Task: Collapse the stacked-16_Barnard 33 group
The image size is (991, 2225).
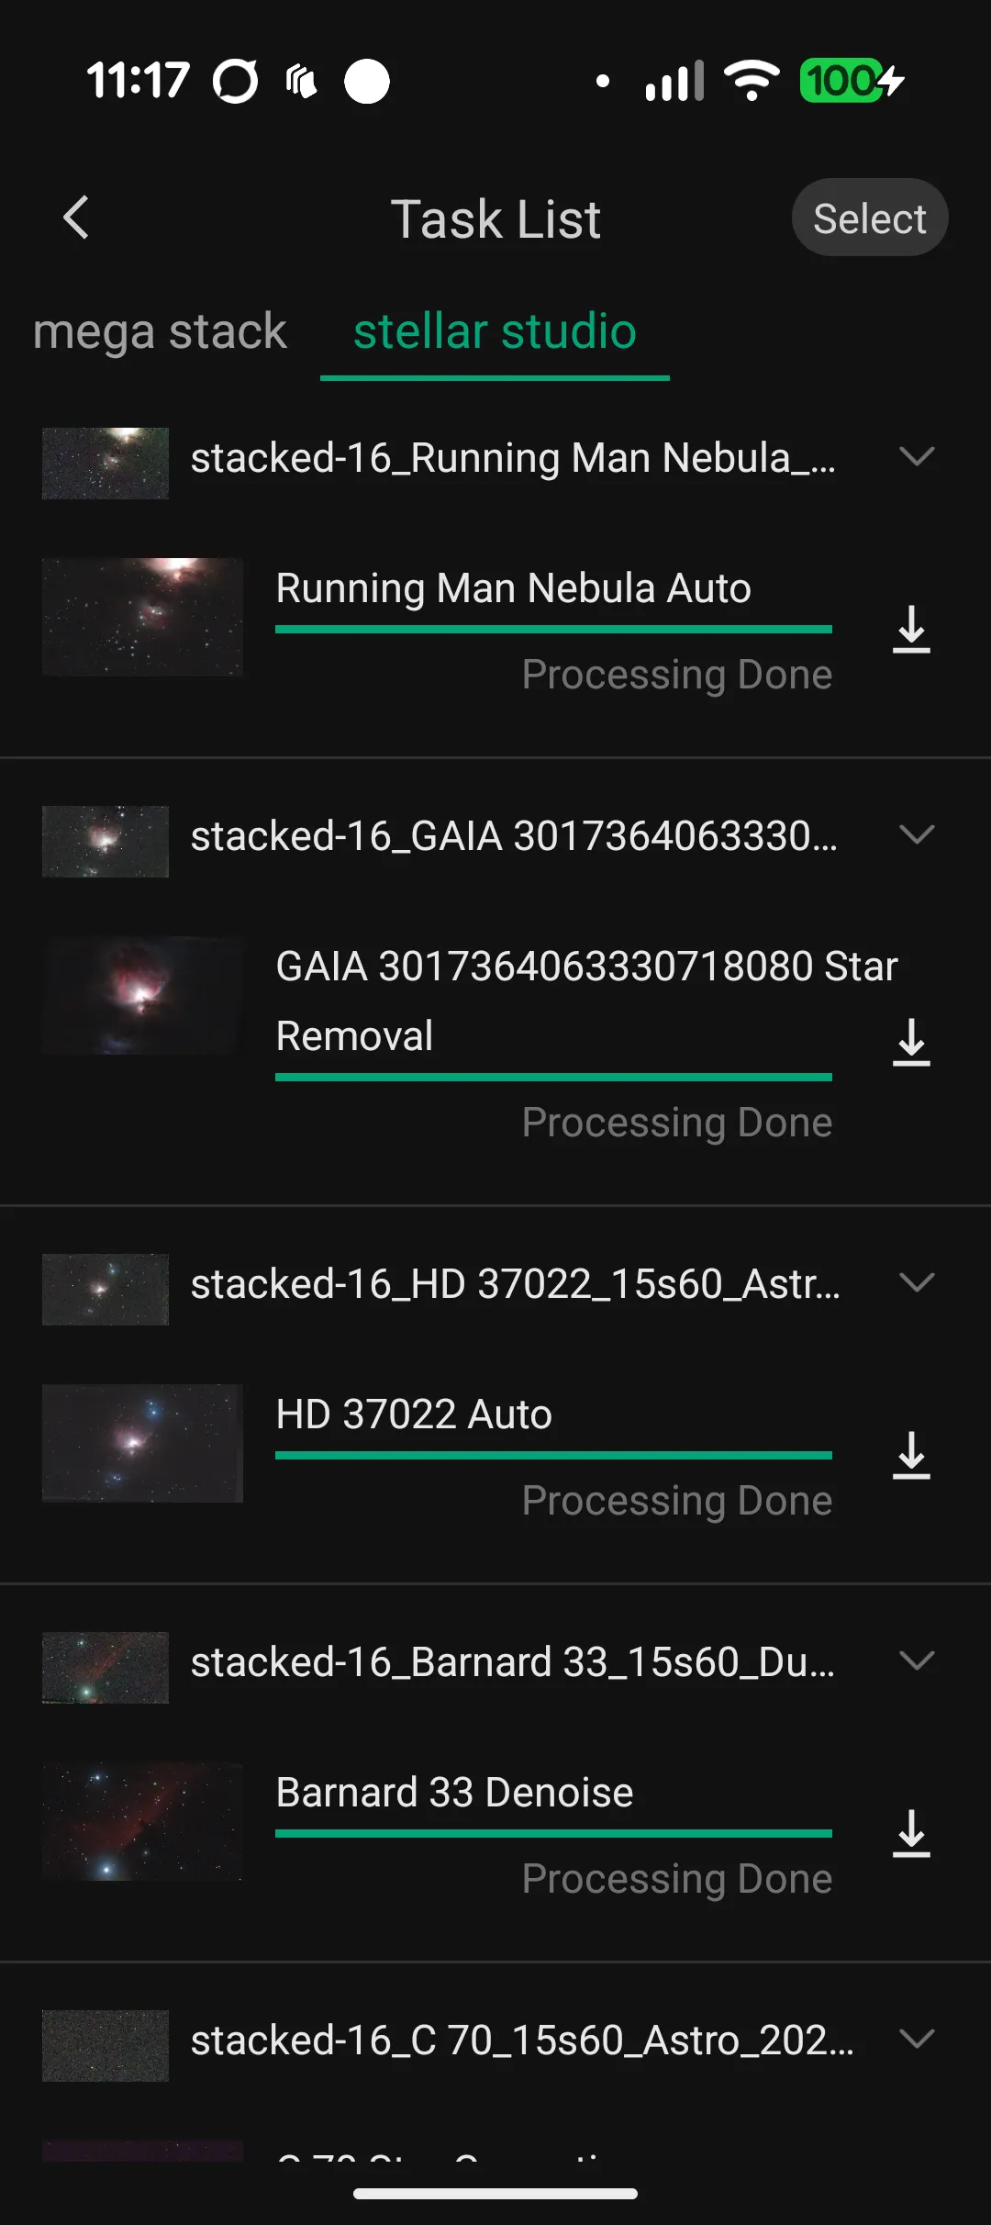Action: 917,1660
